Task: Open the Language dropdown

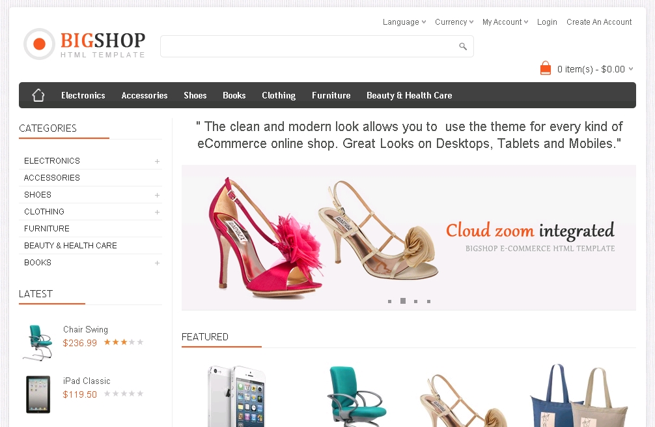Action: [x=404, y=22]
